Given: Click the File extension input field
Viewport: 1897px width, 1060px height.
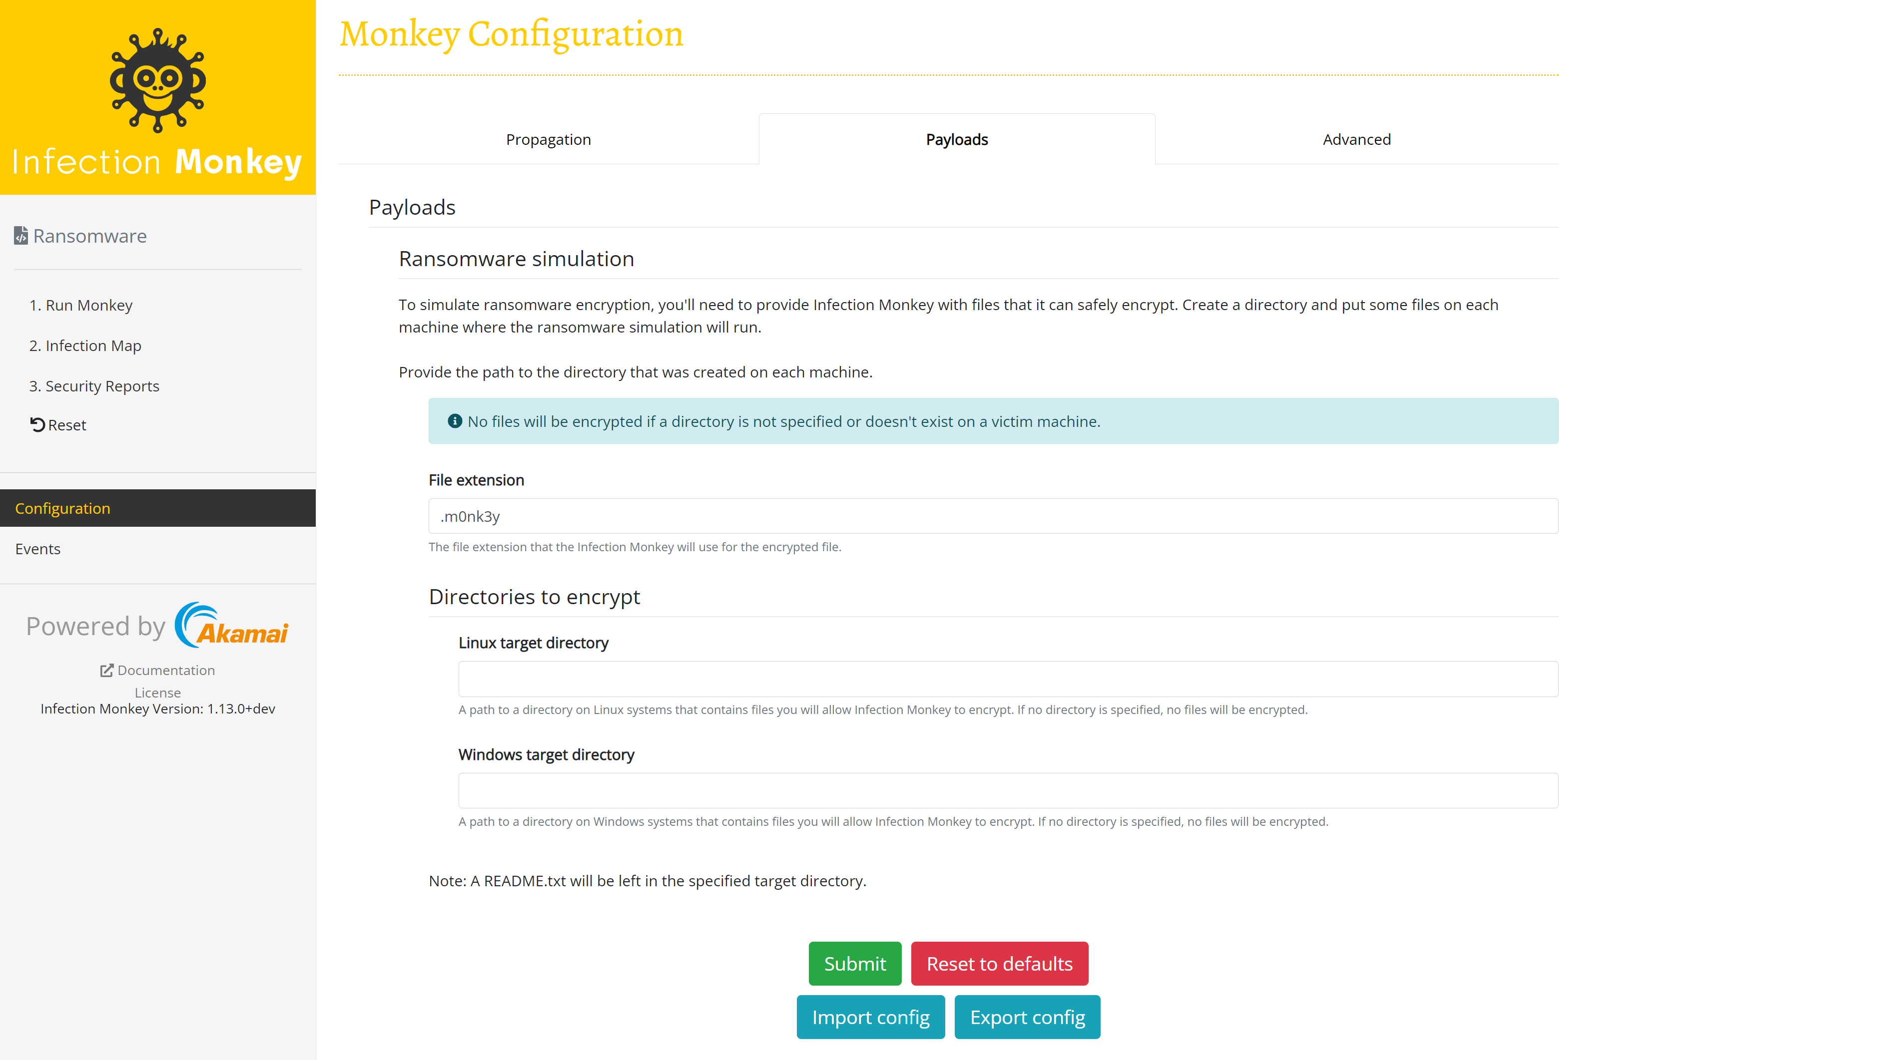Looking at the screenshot, I should pos(993,516).
